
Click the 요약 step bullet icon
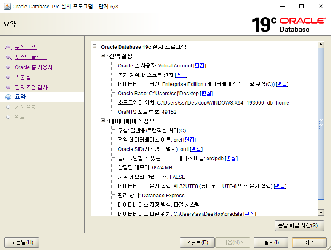(x=8, y=97)
